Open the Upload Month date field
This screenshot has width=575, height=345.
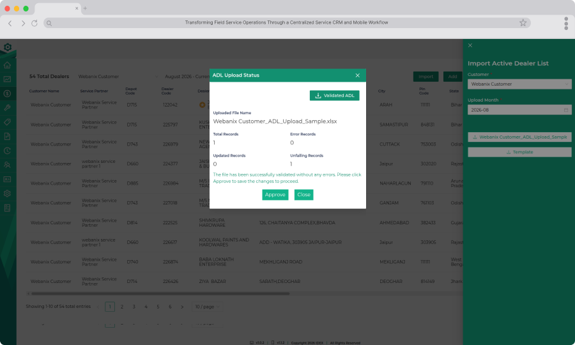(519, 110)
